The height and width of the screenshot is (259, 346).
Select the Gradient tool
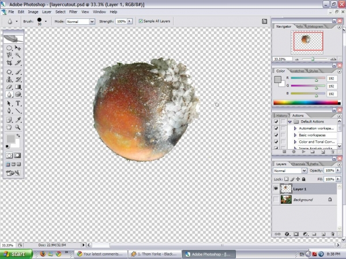18,87
